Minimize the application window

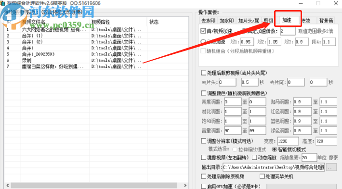pyautogui.click(x=301, y=3)
